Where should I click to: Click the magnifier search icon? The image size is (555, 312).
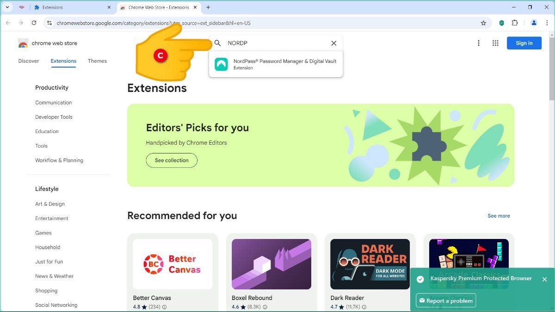point(217,43)
